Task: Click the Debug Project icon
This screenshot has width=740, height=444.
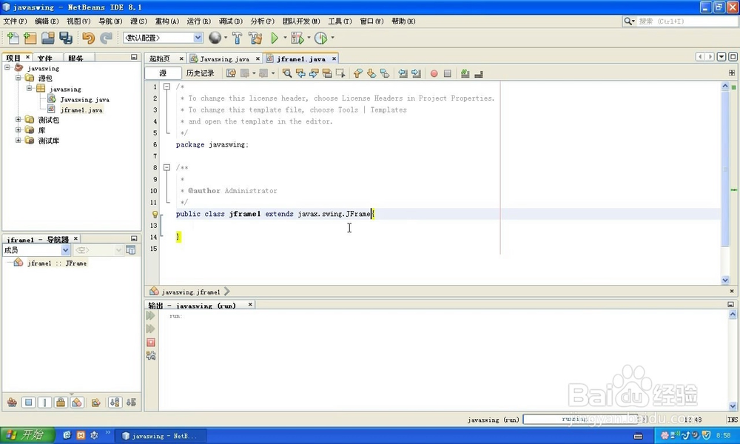Action: [x=297, y=38]
